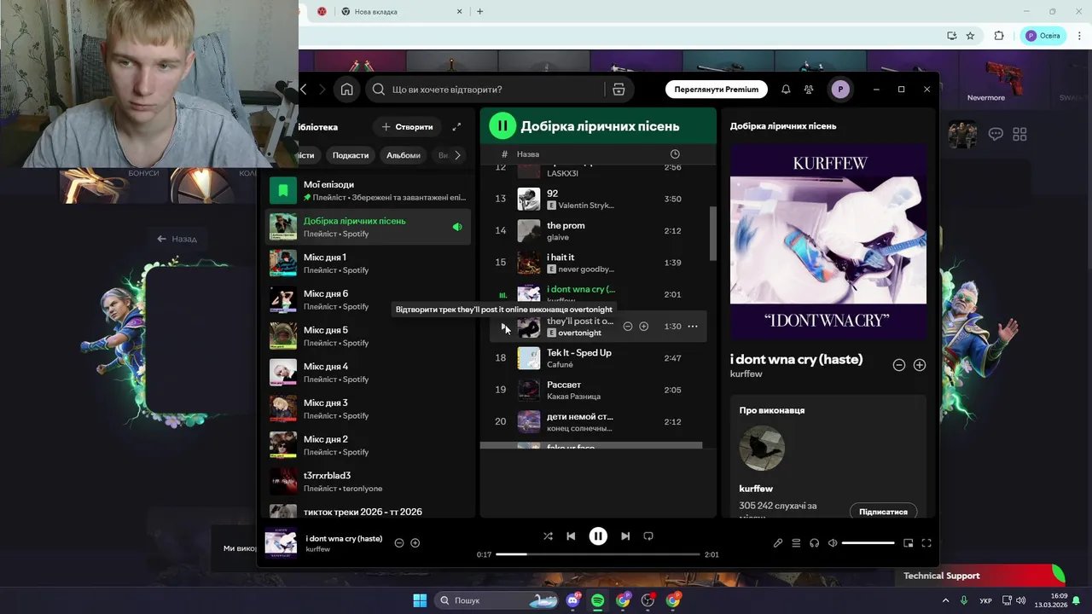Expand the library with the diagonal arrows icon
The image size is (1092, 614).
pos(456,127)
